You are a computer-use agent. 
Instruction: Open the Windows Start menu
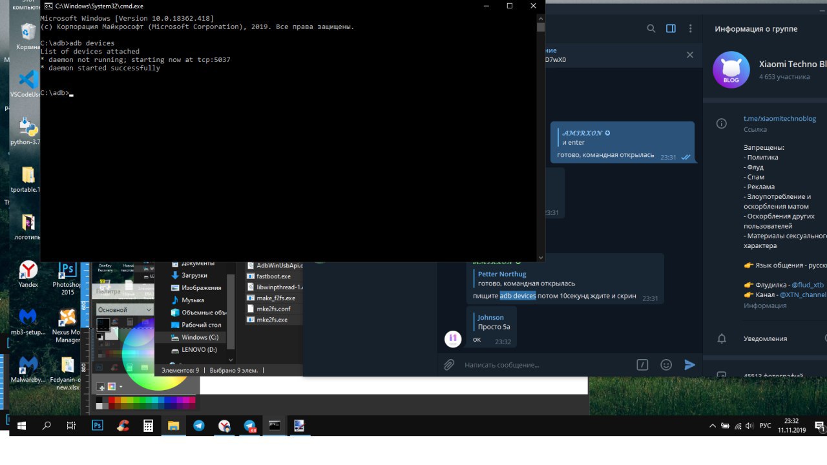click(21, 426)
